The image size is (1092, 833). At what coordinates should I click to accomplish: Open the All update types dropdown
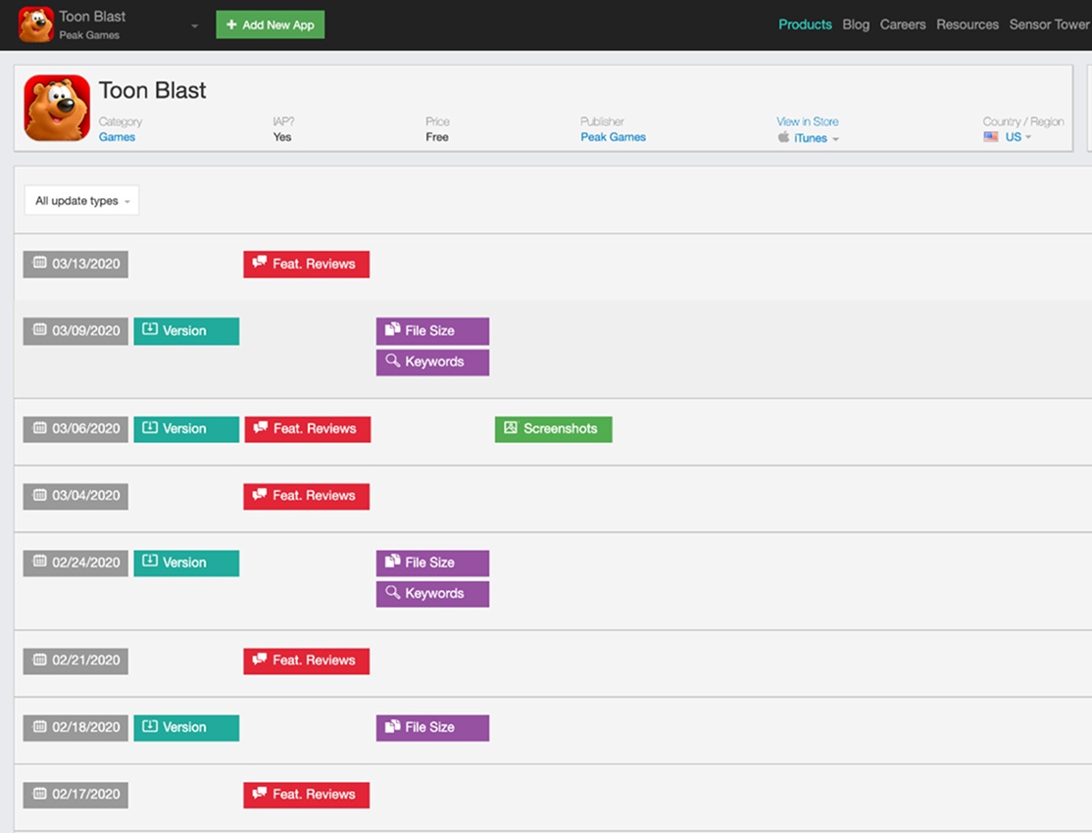81,200
